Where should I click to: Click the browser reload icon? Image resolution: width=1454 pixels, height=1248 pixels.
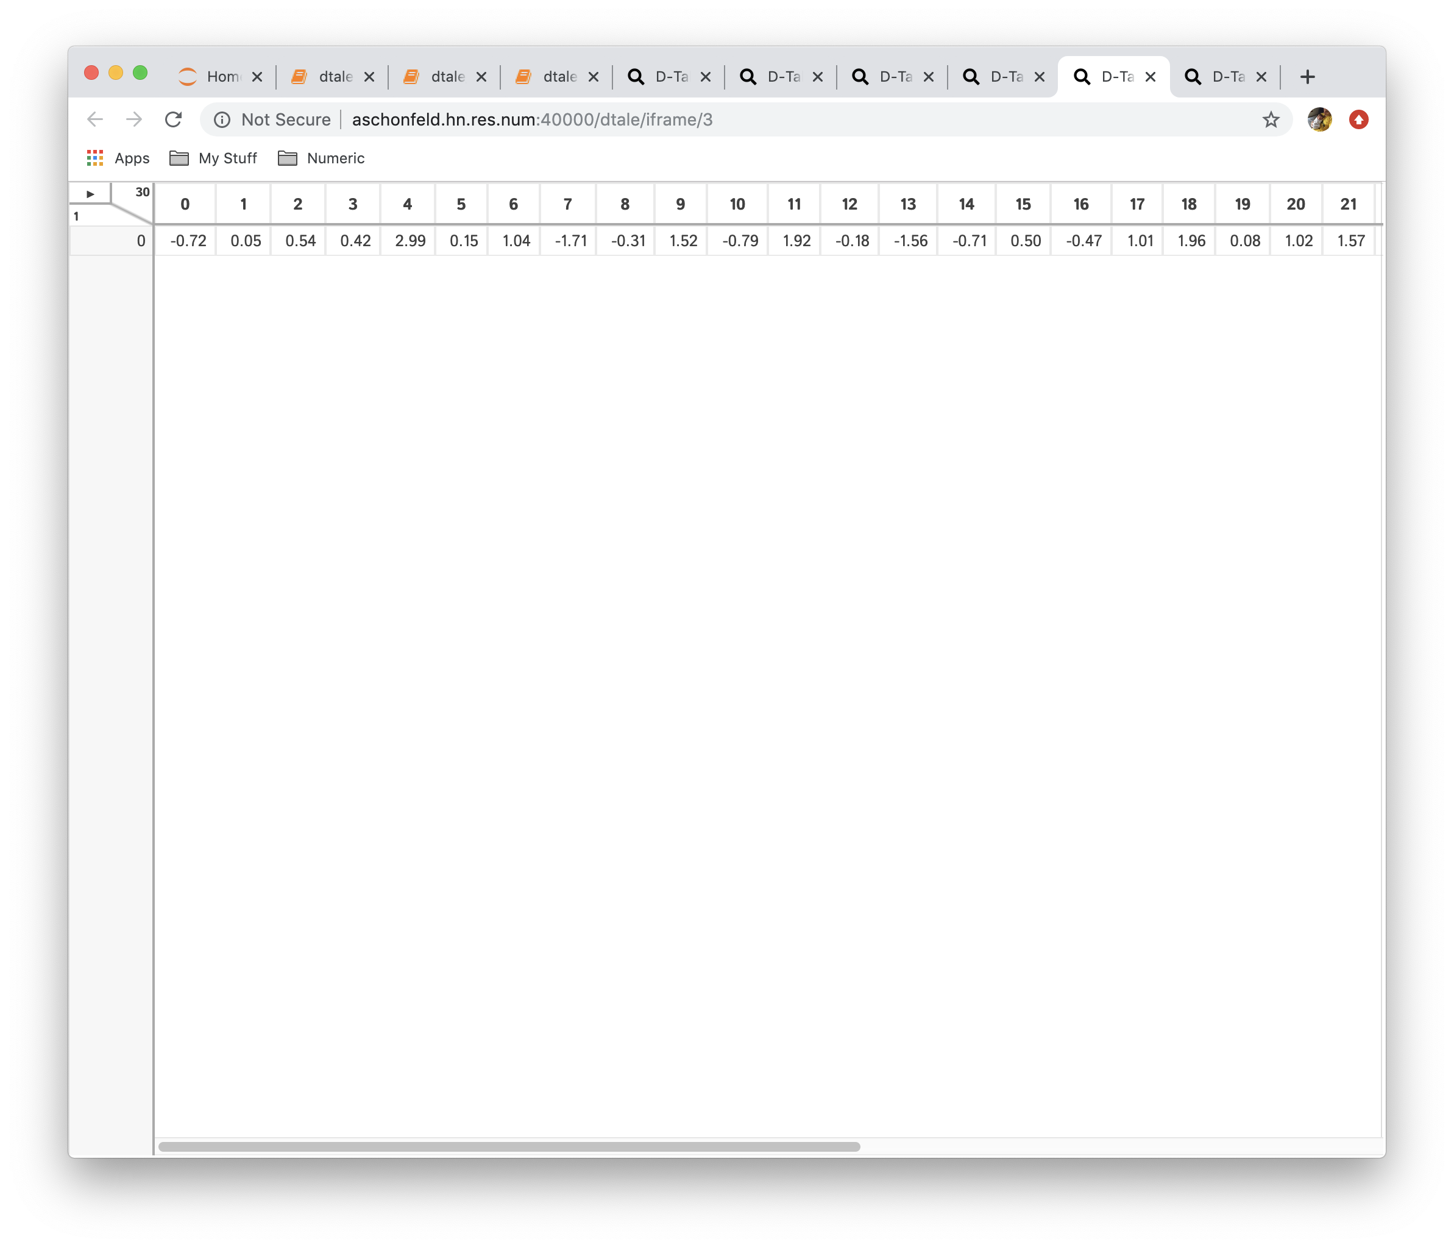(173, 119)
